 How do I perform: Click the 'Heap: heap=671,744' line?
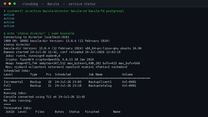[x=73, y=63]
